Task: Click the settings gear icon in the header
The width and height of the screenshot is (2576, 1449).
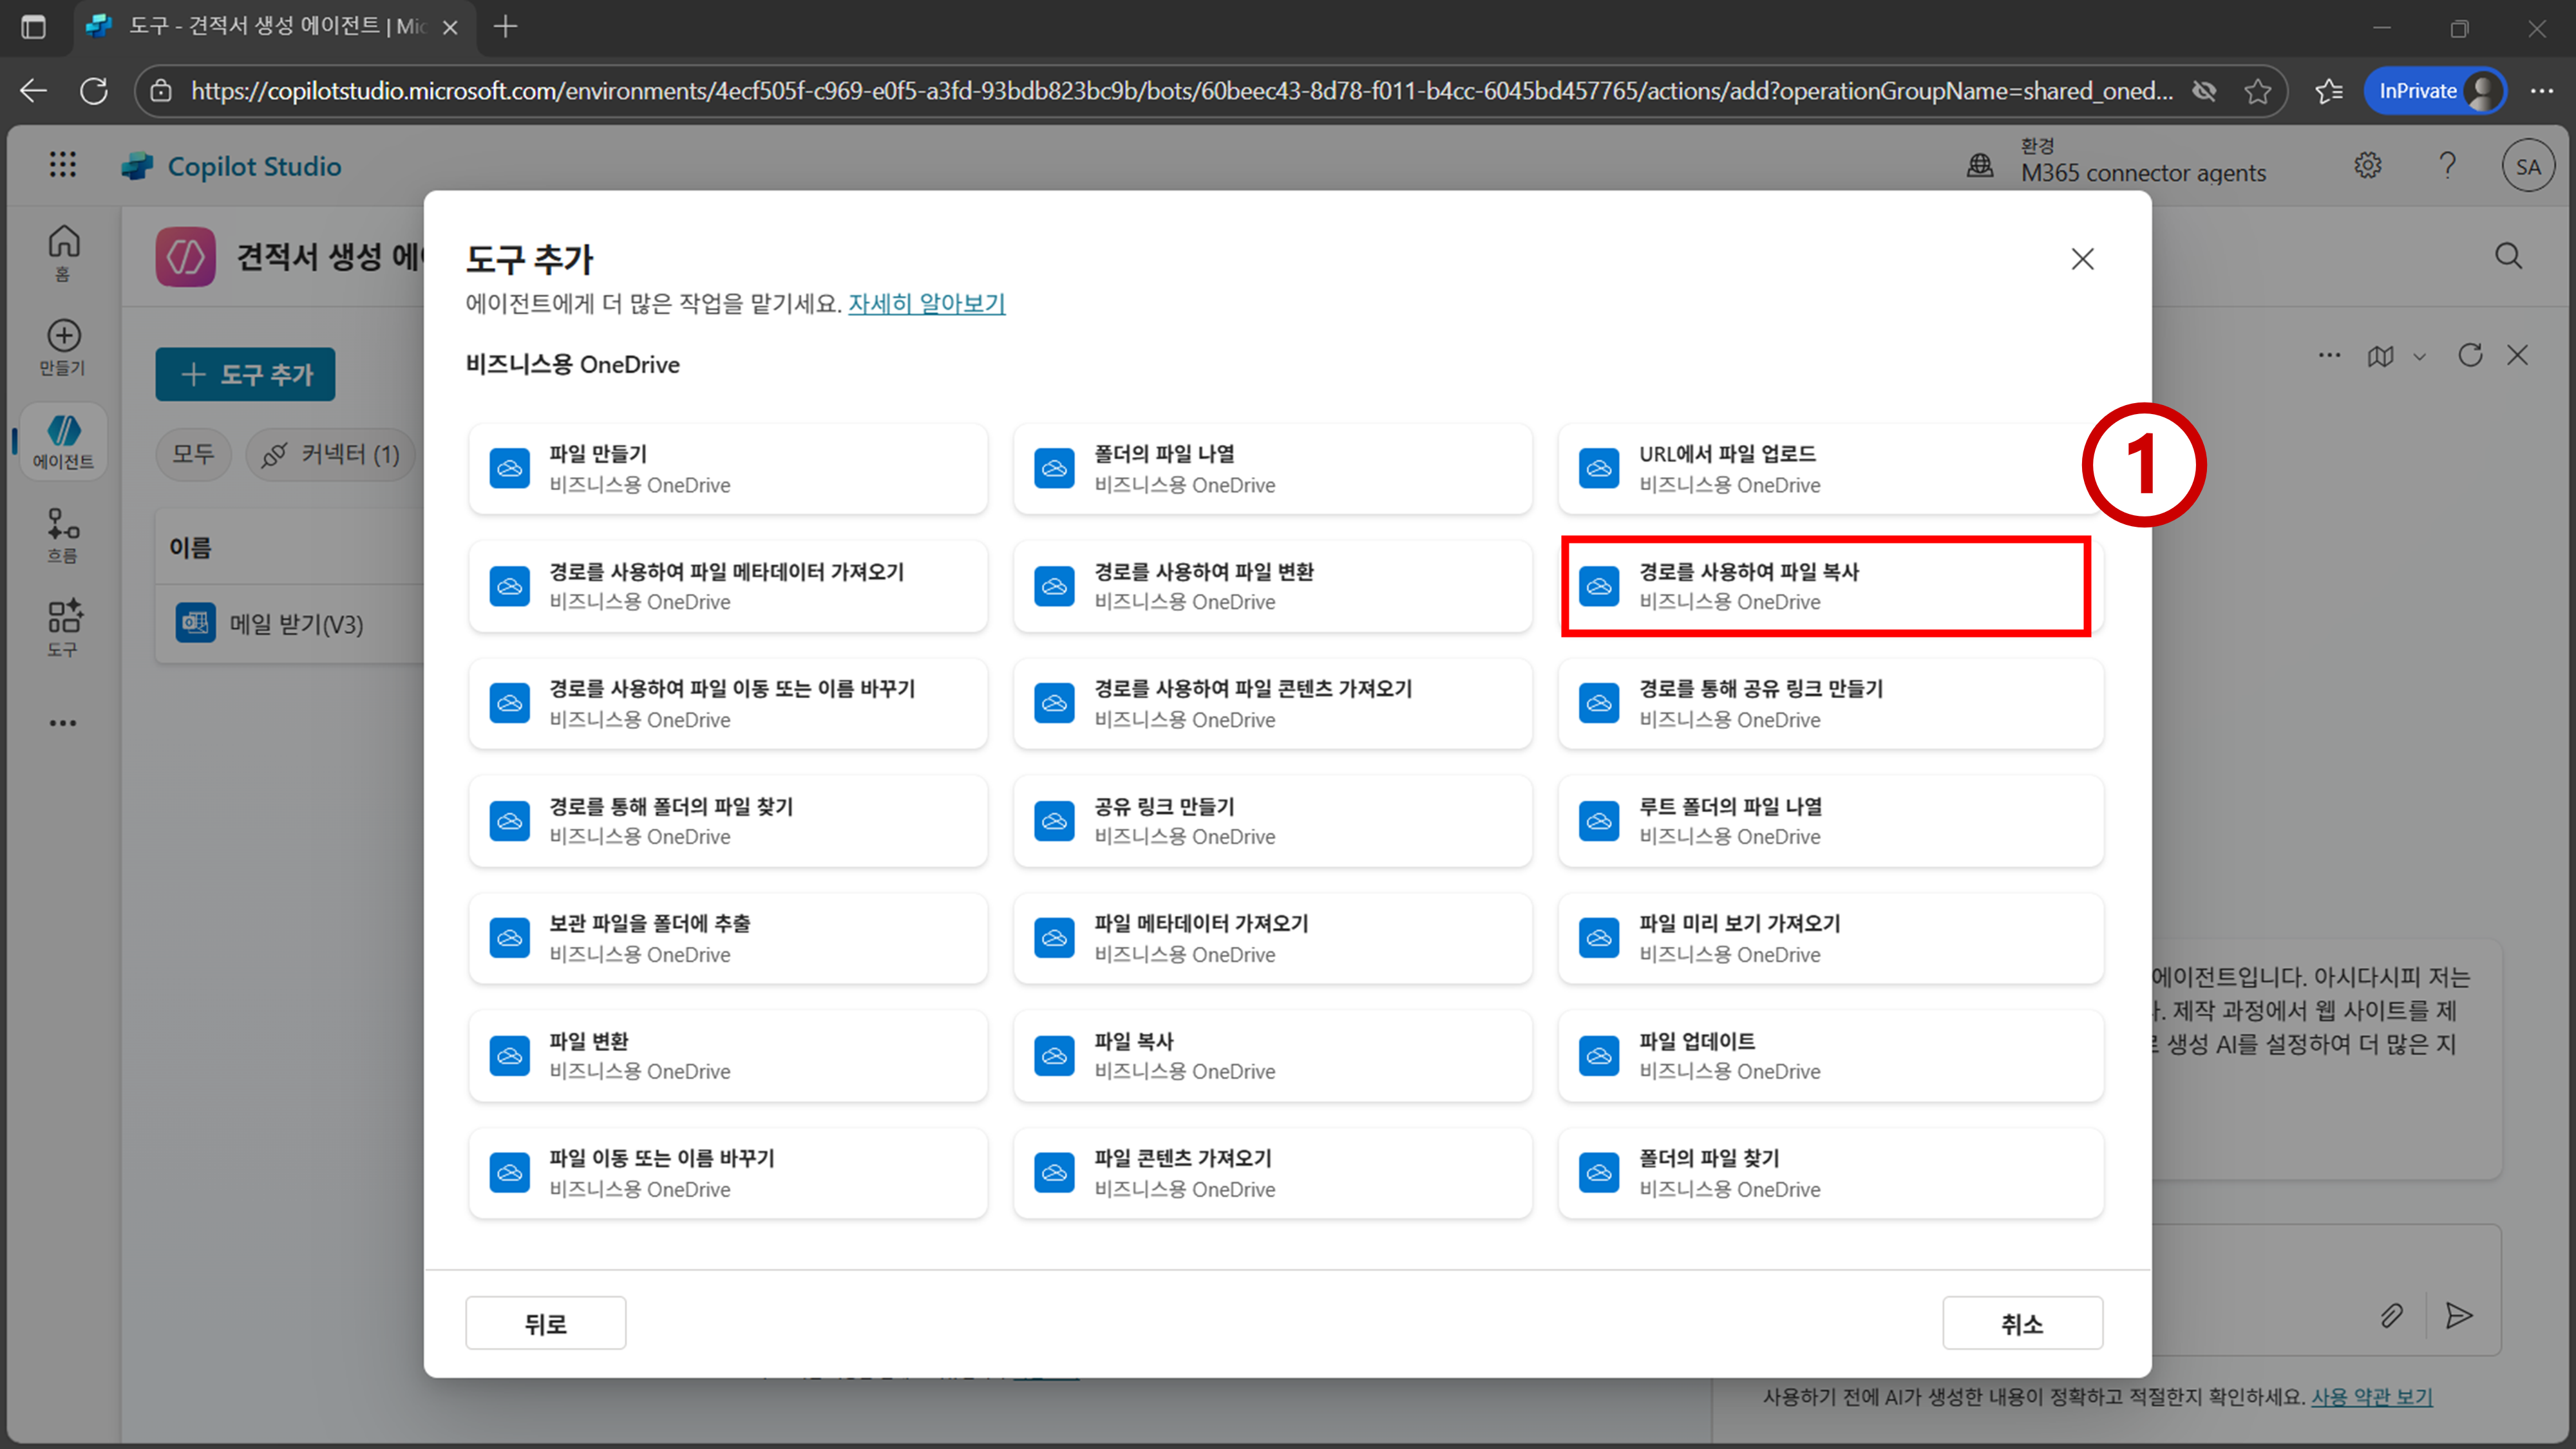Action: (2367, 166)
